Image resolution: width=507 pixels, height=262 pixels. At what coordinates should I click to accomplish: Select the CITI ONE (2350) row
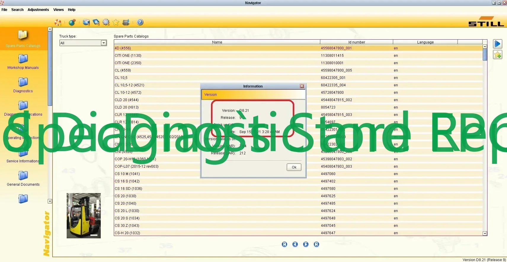(x=298, y=63)
